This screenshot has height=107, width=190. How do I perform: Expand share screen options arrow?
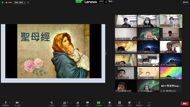[x=103, y=102]
